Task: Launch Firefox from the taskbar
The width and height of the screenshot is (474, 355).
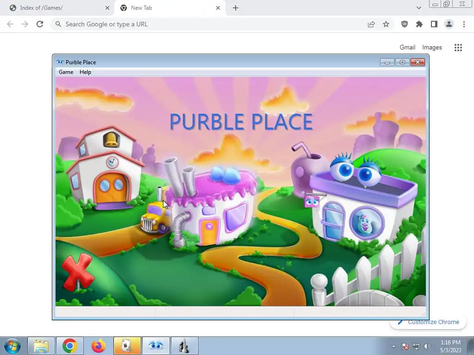Action: coord(99,346)
